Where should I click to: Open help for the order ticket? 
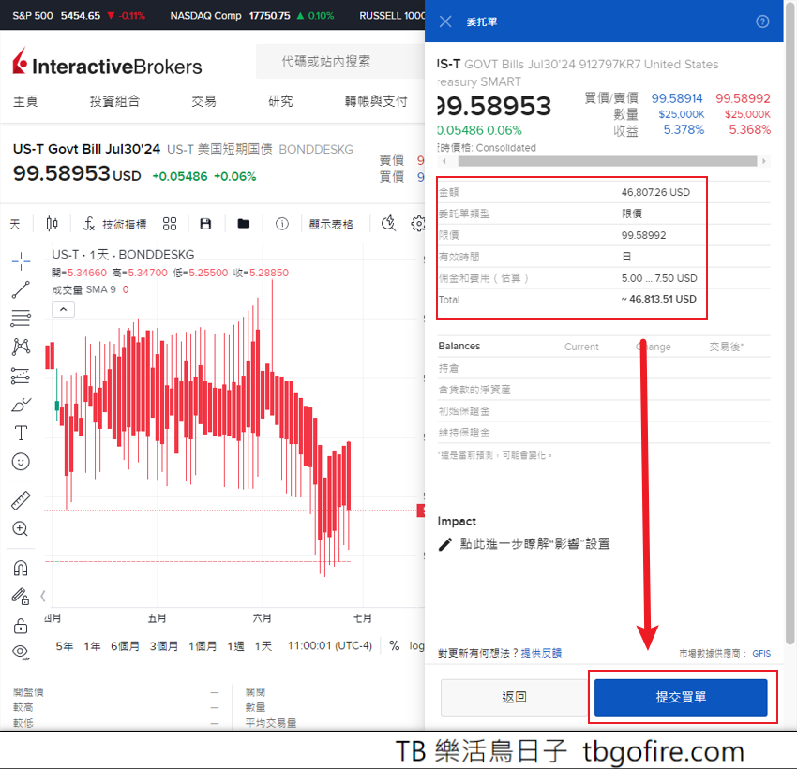coord(762,22)
